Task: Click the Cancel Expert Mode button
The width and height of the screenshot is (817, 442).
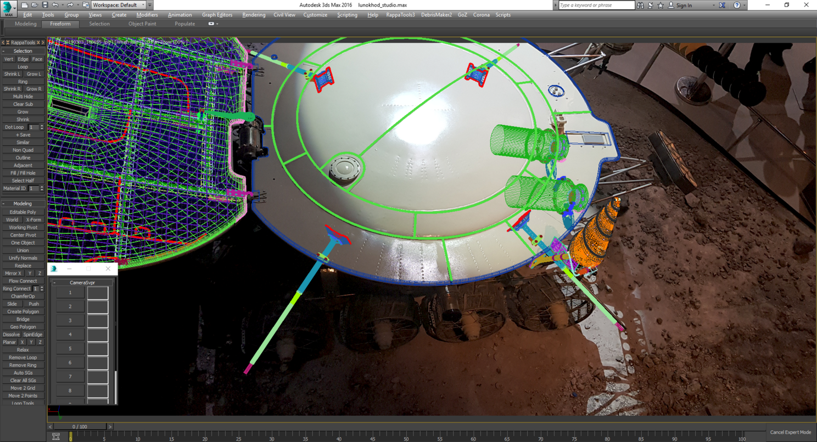Action: 790,432
